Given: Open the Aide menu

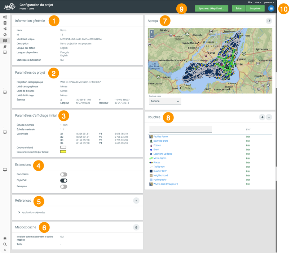Looking at the screenshot, I should pos(258,2).
